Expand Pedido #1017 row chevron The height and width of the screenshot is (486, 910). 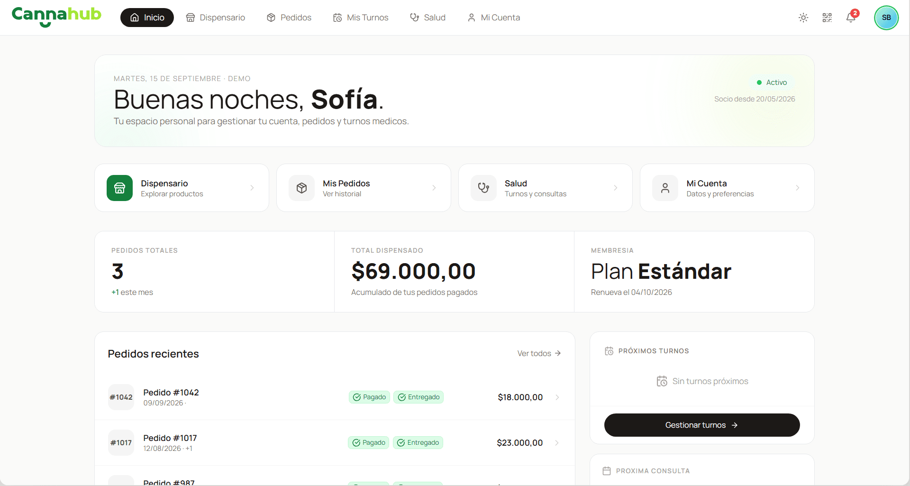pos(556,443)
